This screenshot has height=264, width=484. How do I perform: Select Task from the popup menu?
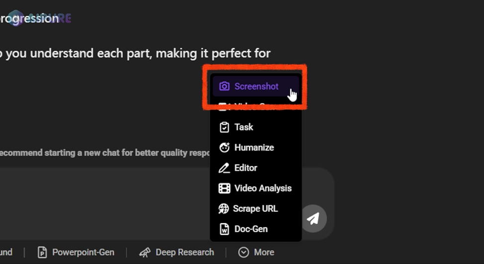[x=244, y=127]
